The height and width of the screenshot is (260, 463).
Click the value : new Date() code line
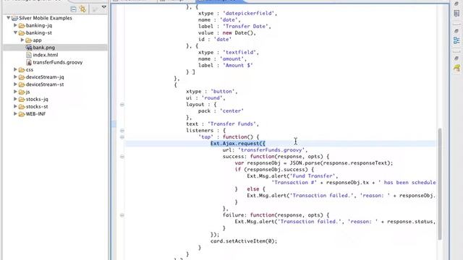tap(227, 33)
